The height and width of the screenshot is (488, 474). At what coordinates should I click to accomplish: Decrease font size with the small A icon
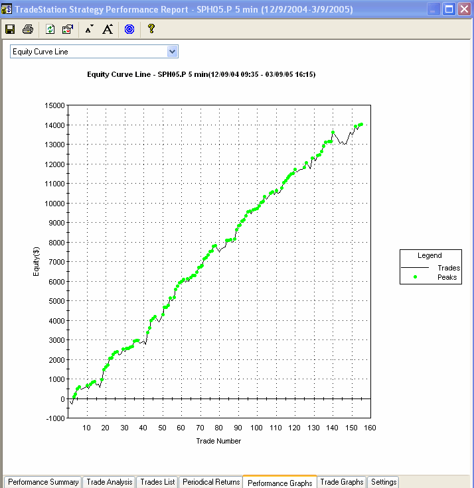(89, 29)
